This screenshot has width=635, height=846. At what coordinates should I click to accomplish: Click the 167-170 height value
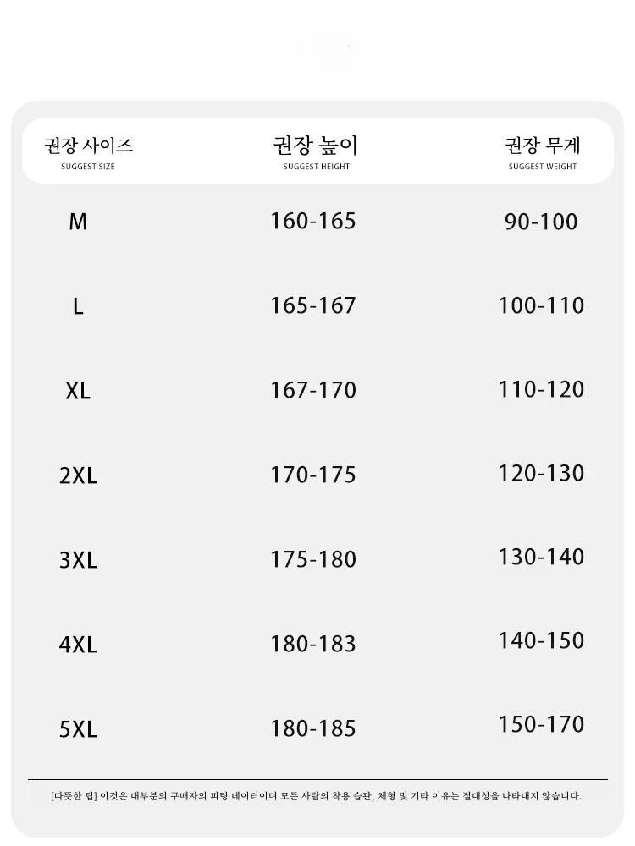tap(313, 391)
